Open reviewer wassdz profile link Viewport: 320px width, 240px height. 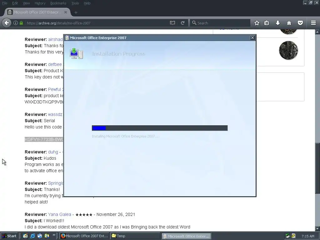pos(55,114)
